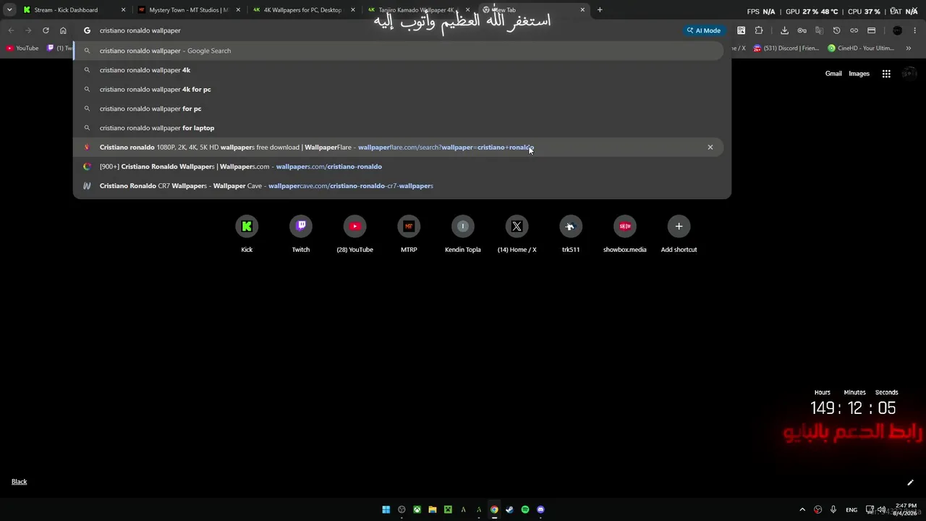Open the YouTube bookmark
Viewport: 926px width, 521px height.
pyautogui.click(x=22, y=48)
